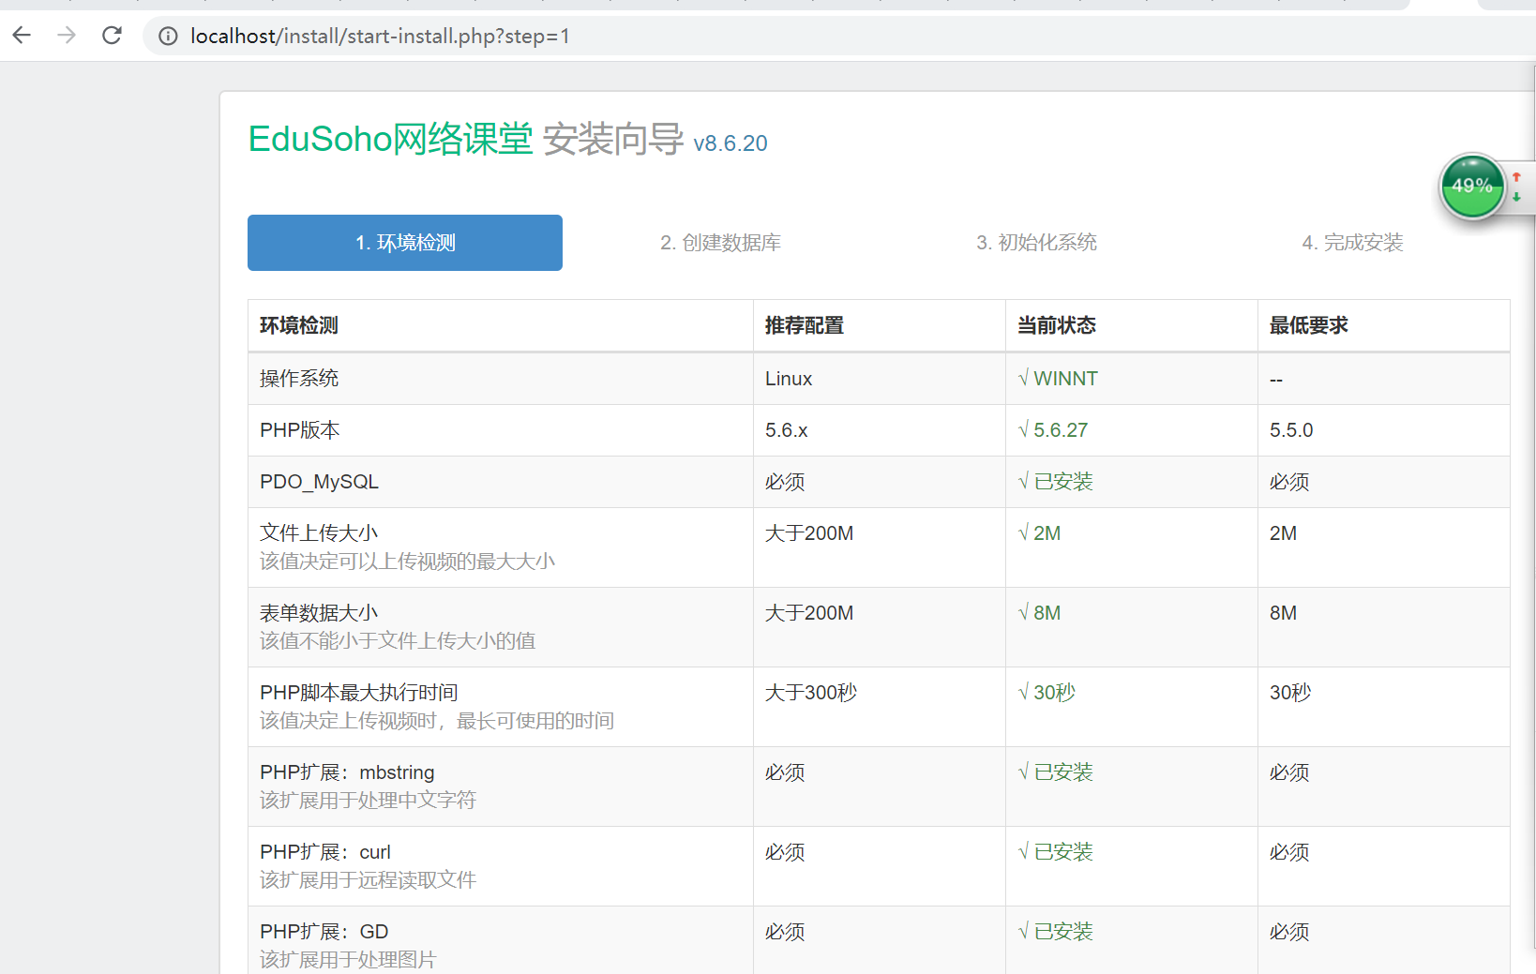Viewport: 1536px width, 974px height.
Task: Click the "最低要求" column header
Action: pyautogui.click(x=1309, y=325)
